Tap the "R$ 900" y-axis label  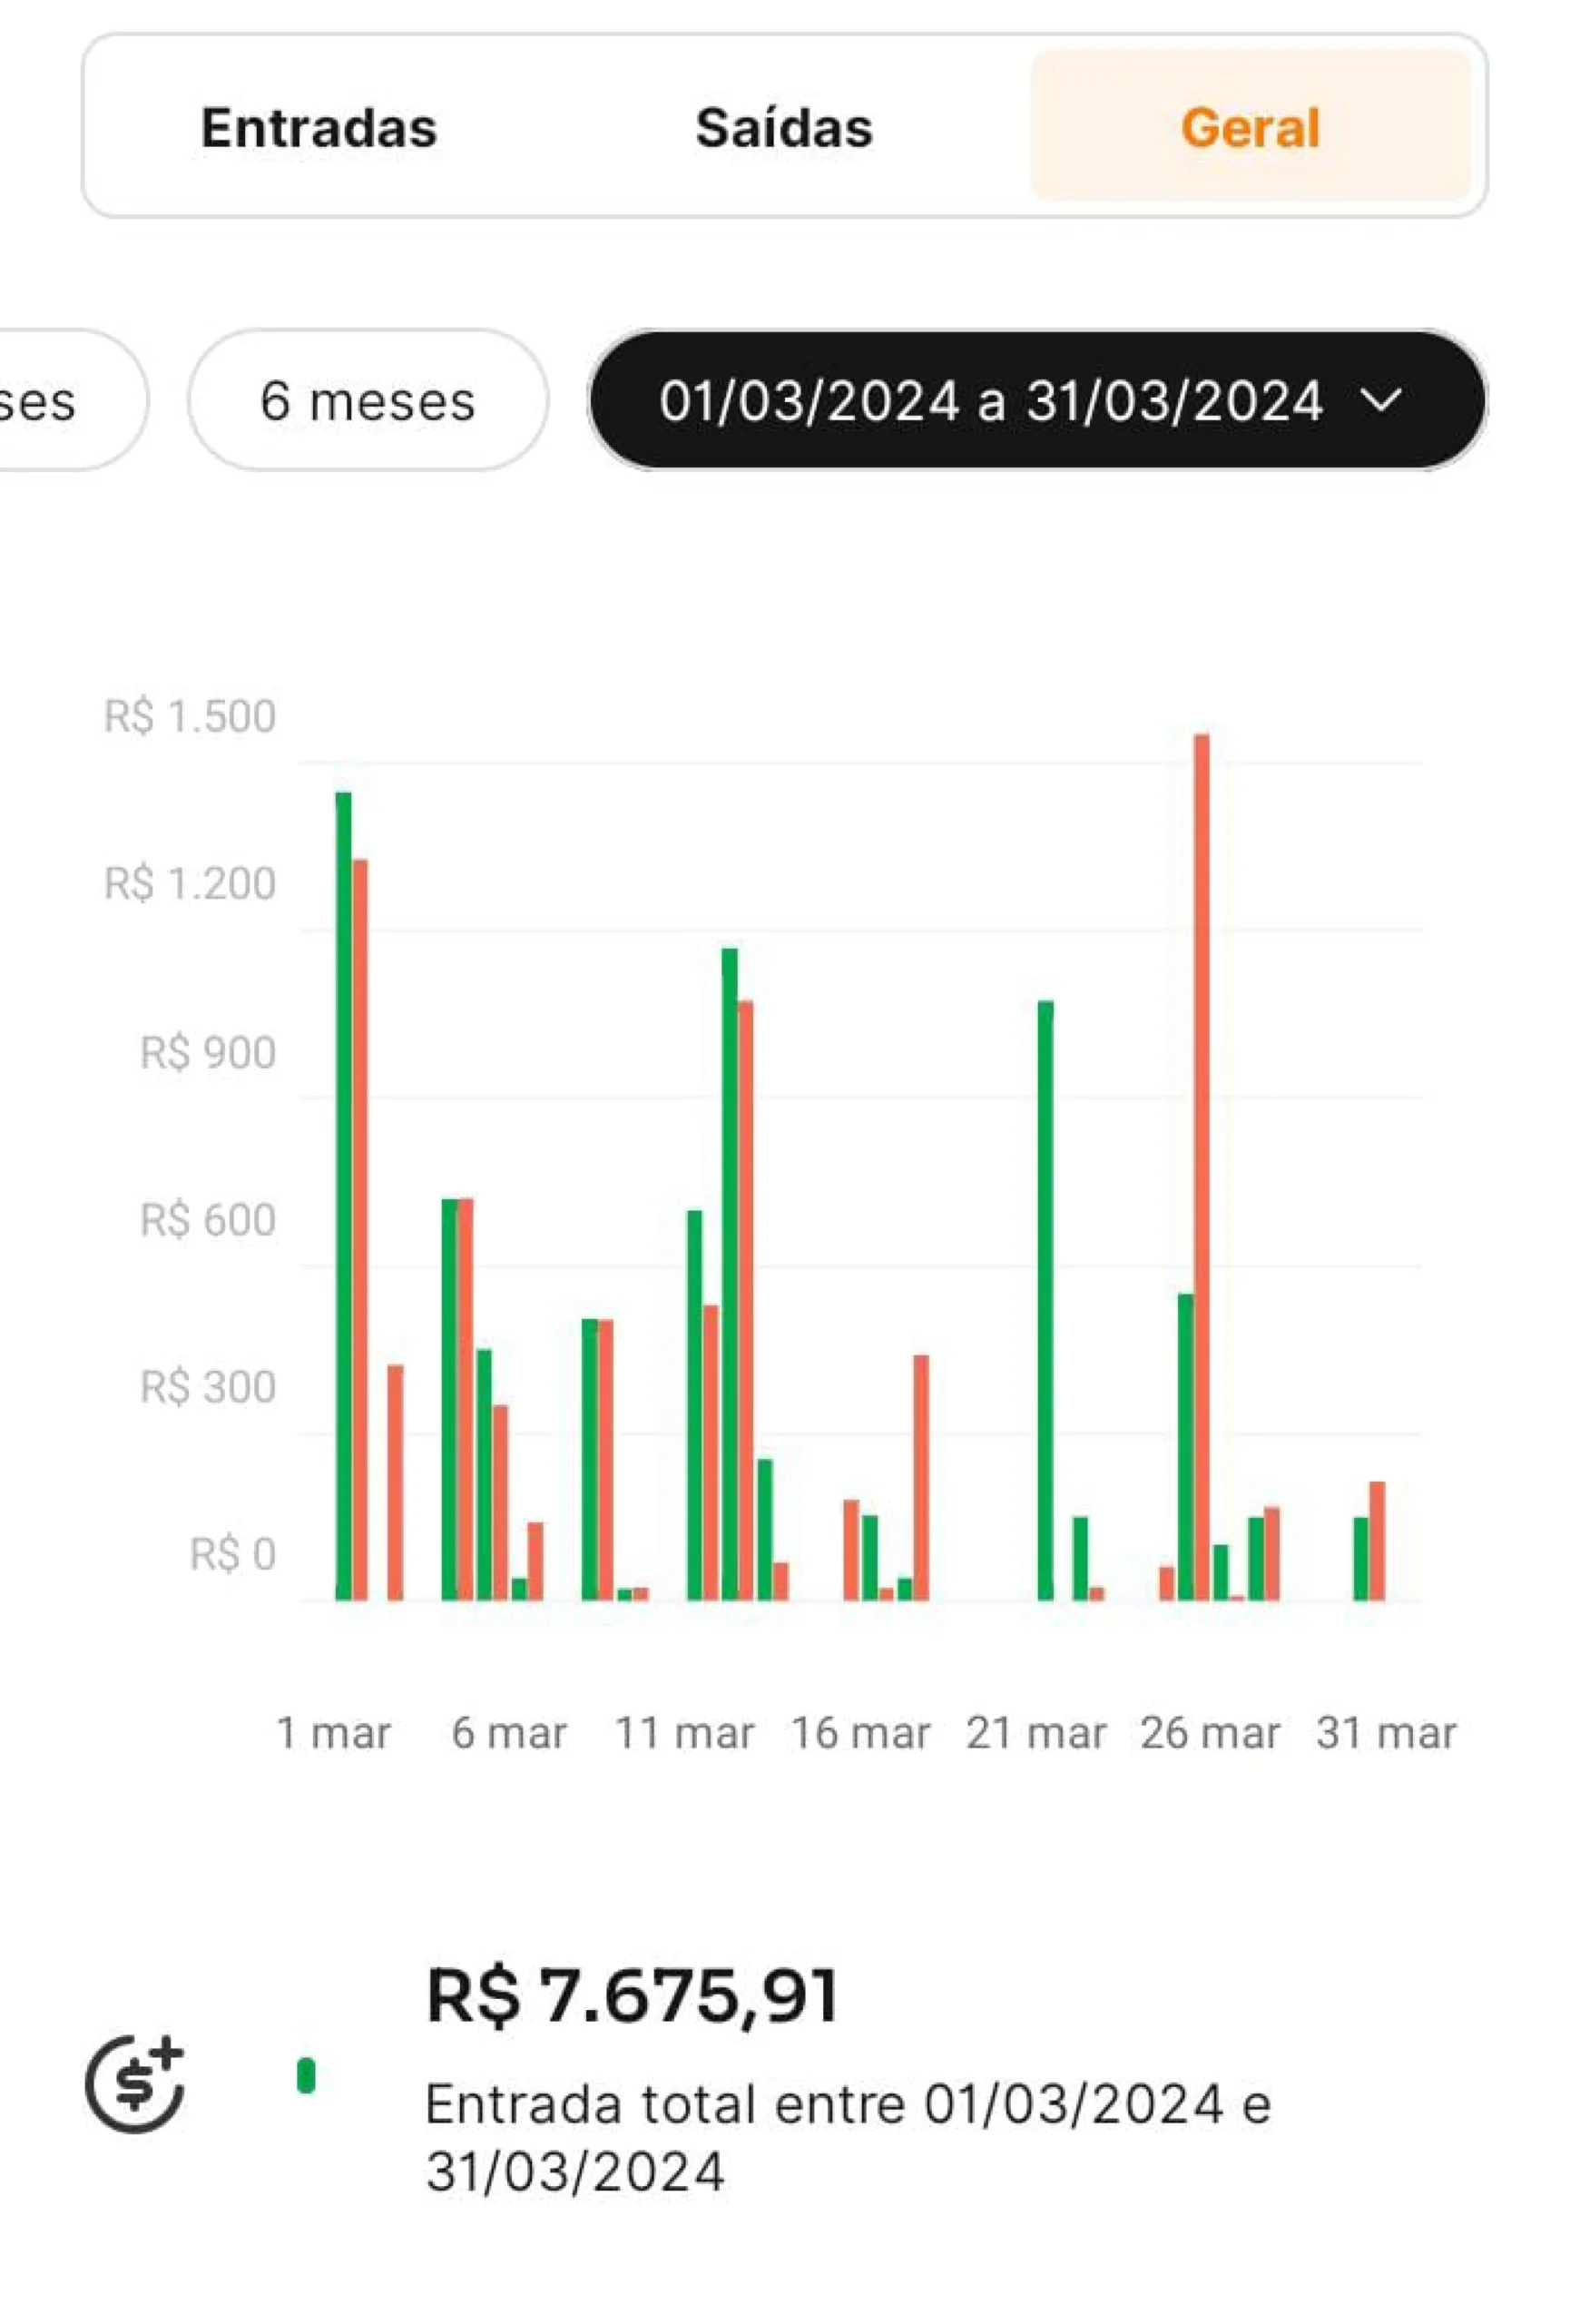click(x=208, y=1053)
